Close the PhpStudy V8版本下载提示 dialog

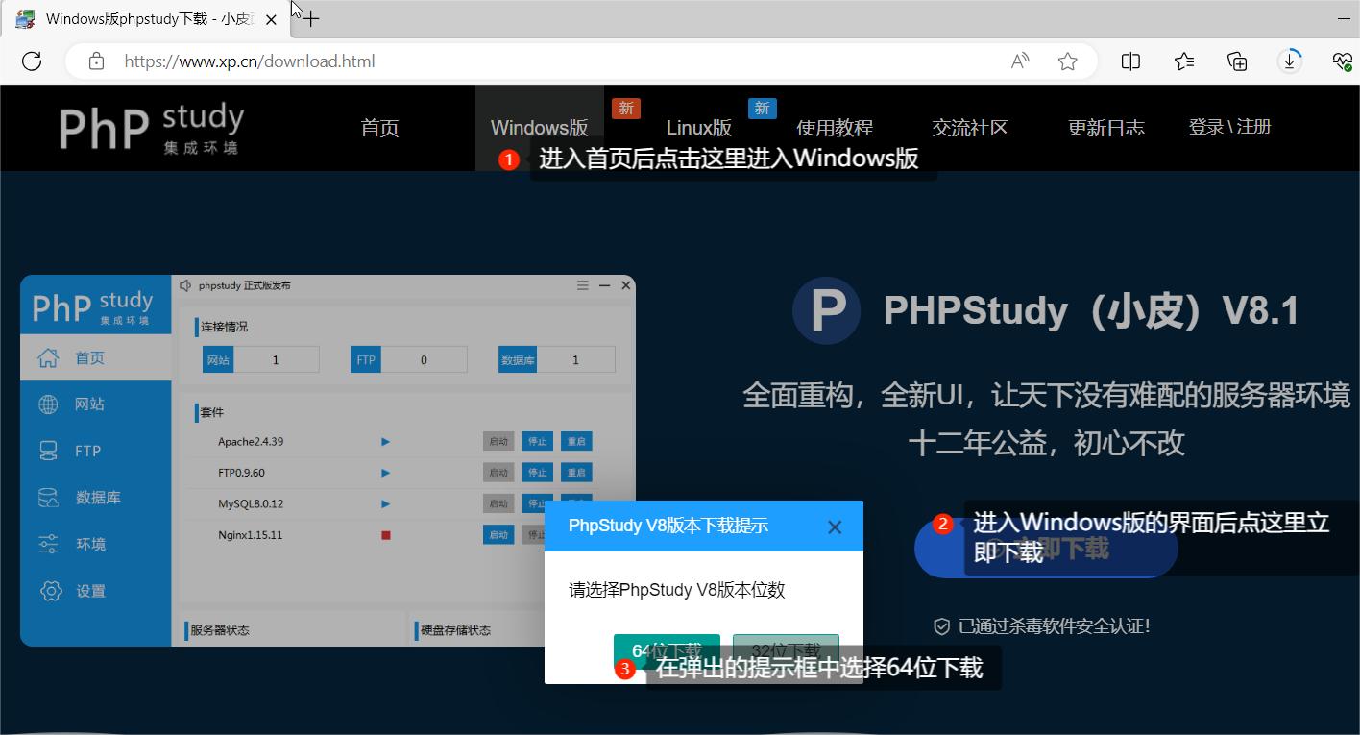835,527
